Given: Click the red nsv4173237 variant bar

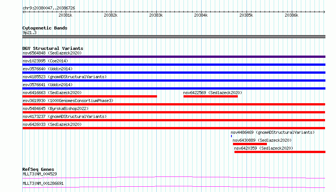Looking at the screenshot, I should [174, 120].
